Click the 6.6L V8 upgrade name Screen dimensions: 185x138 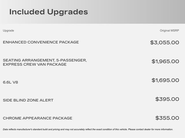[11, 82]
